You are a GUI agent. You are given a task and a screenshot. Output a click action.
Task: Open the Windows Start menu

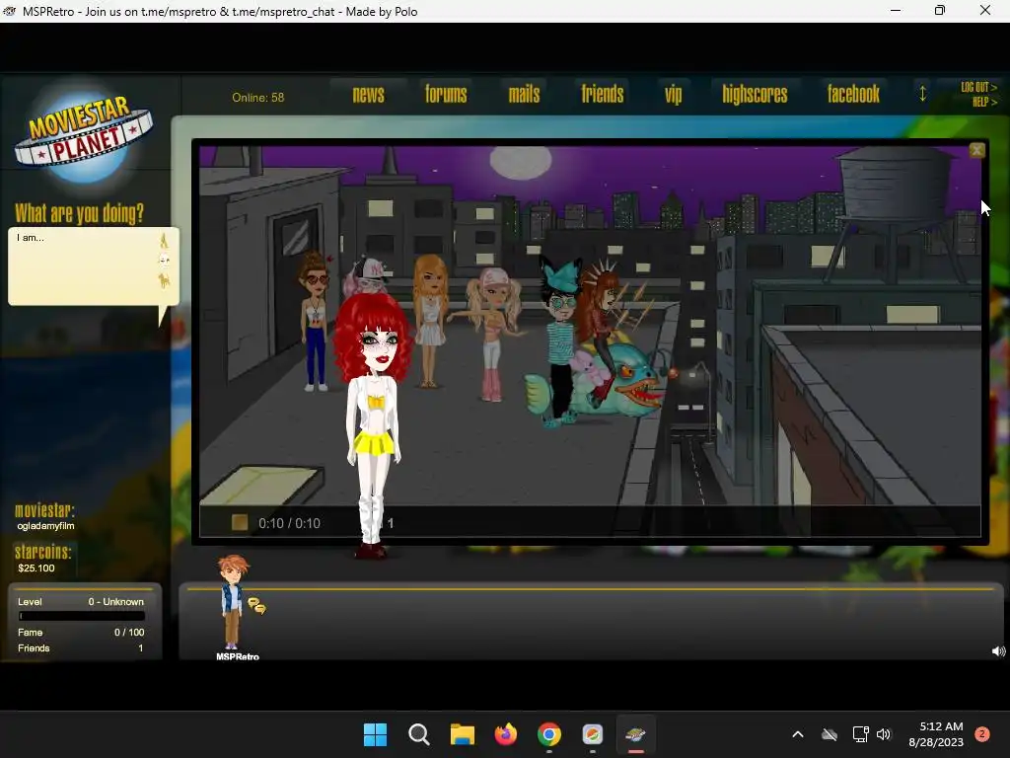[375, 734]
